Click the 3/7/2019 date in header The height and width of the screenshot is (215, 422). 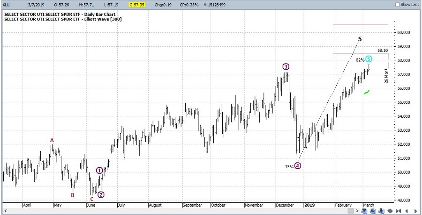(x=35, y=5)
